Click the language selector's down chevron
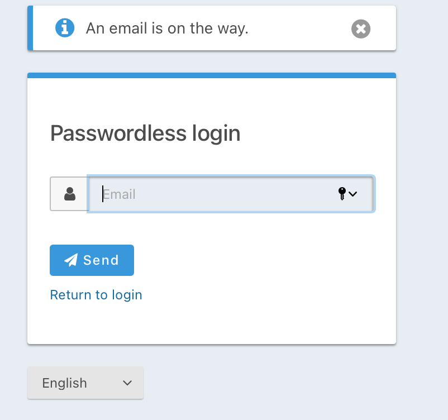This screenshot has height=420, width=448. (x=127, y=383)
